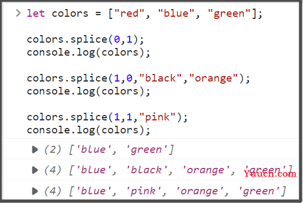Click the console input prompt chevron
Viewport: 303px width, 203px height.
(18, 13)
